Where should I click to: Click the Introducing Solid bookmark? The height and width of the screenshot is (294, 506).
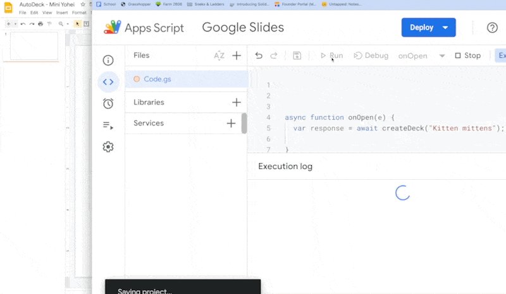coord(249,4)
